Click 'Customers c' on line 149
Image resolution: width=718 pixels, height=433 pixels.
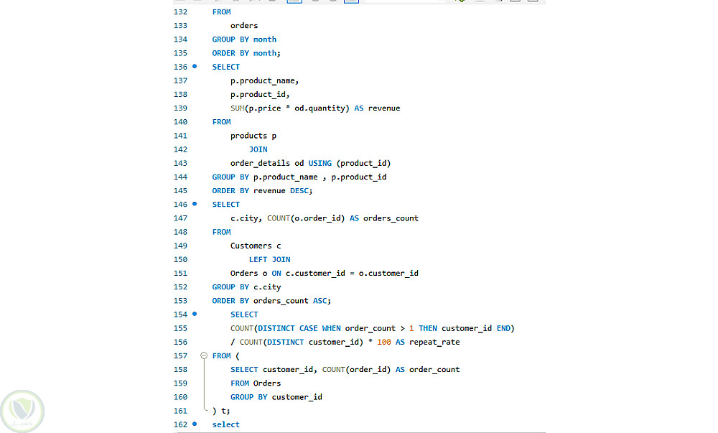tap(256, 246)
